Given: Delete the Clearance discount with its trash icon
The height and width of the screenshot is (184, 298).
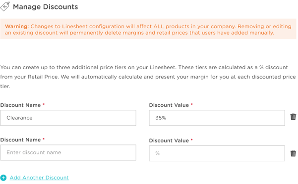Looking at the screenshot, I should [x=293, y=117].
